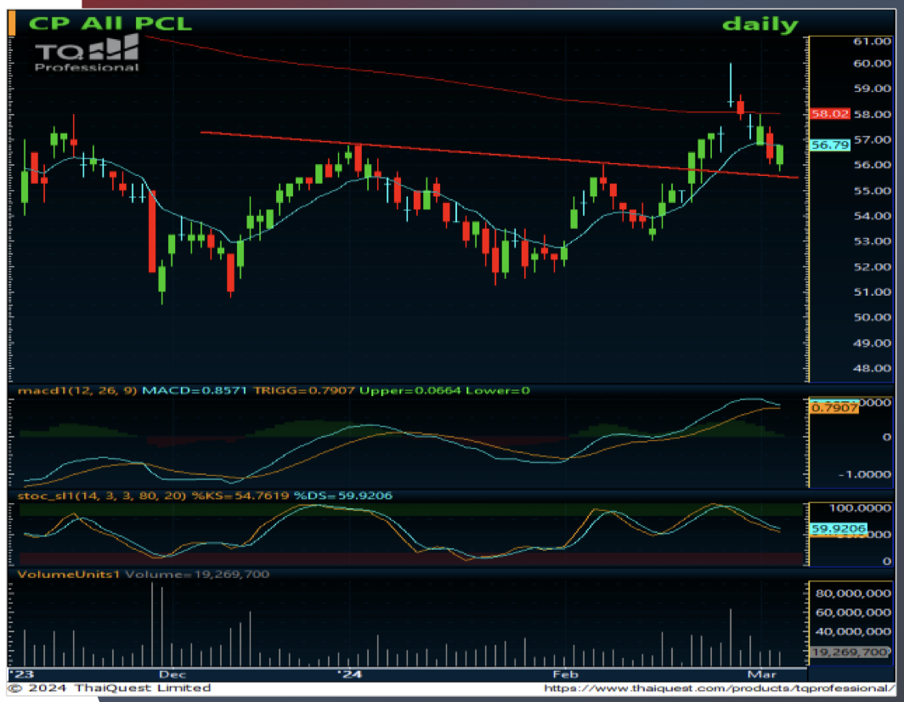Click the 55.00 price axis label
This screenshot has width=904, height=702.
coord(872,191)
